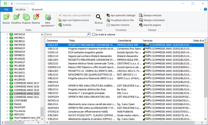The height and width of the screenshot is (125, 208).
Task: Expand the COMMESSE ANNO 2020 tree node
Action: click(x=7, y=94)
